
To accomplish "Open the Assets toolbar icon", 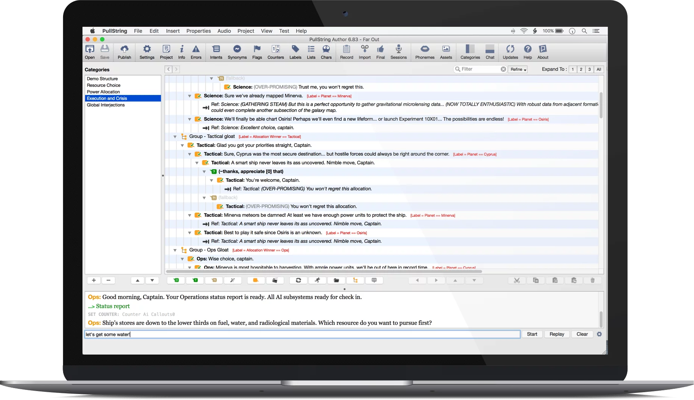I will pyautogui.click(x=446, y=52).
